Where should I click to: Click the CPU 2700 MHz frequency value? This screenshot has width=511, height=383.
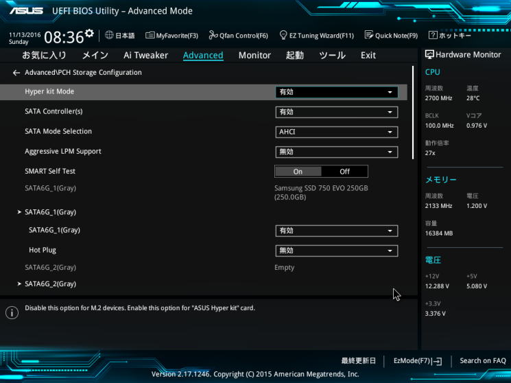[438, 98]
